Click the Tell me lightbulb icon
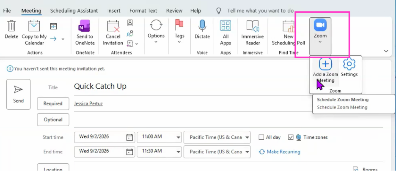This screenshot has width=396, height=171. (x=219, y=11)
